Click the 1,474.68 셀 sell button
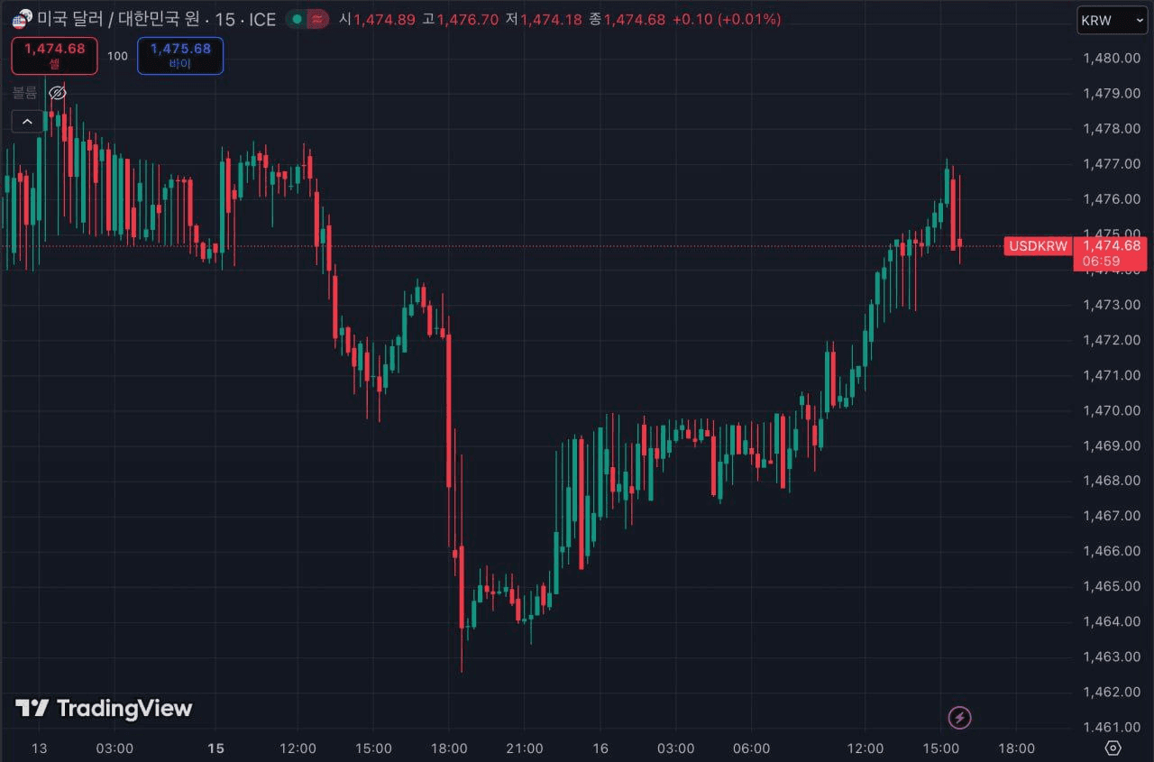 tap(54, 56)
